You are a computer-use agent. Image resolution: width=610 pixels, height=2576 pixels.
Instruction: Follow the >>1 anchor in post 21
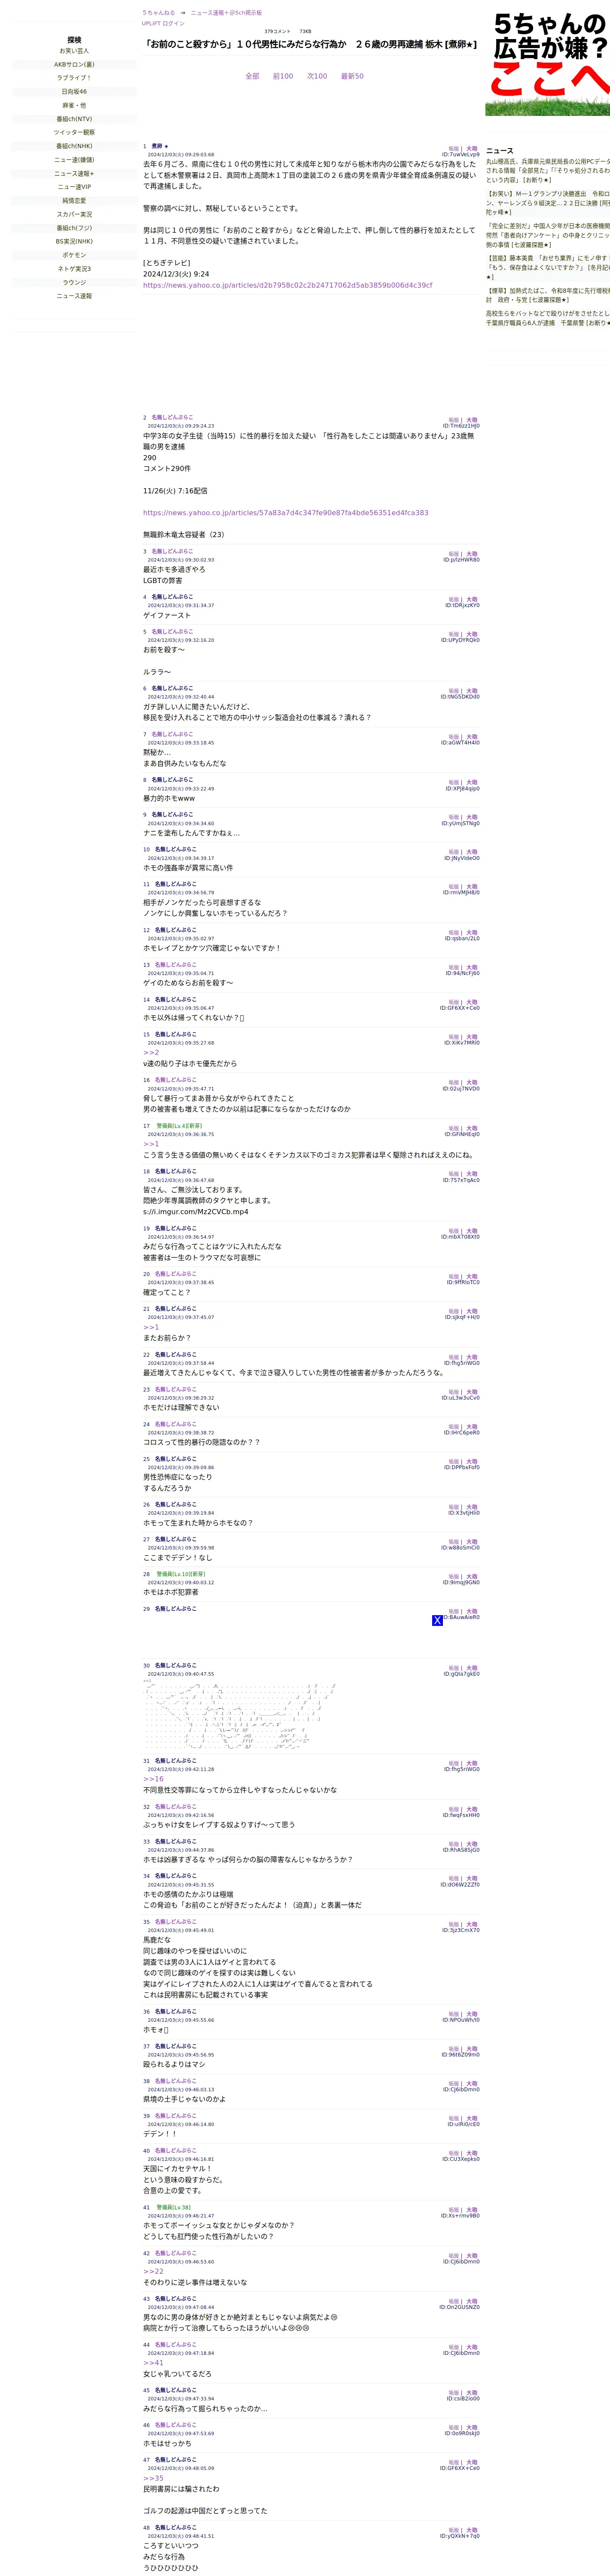coord(151,1327)
